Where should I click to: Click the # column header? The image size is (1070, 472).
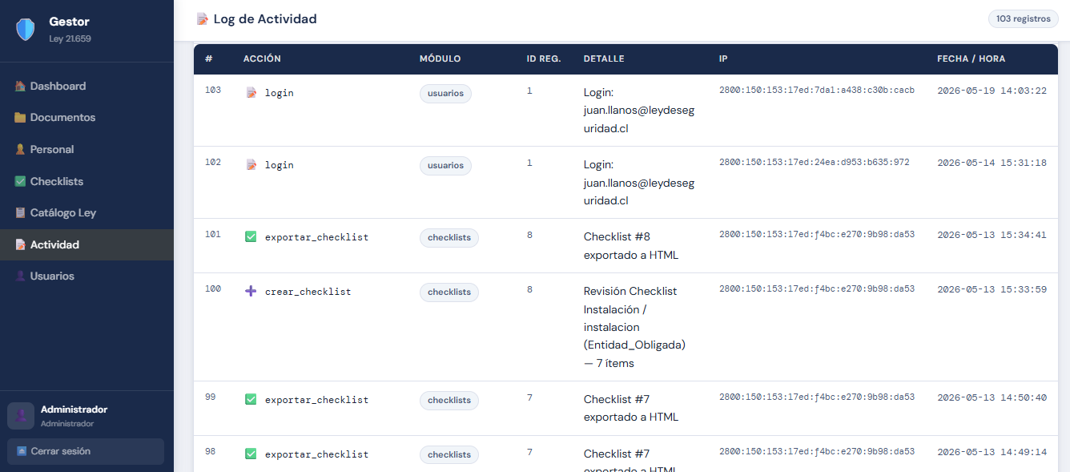tap(208, 59)
